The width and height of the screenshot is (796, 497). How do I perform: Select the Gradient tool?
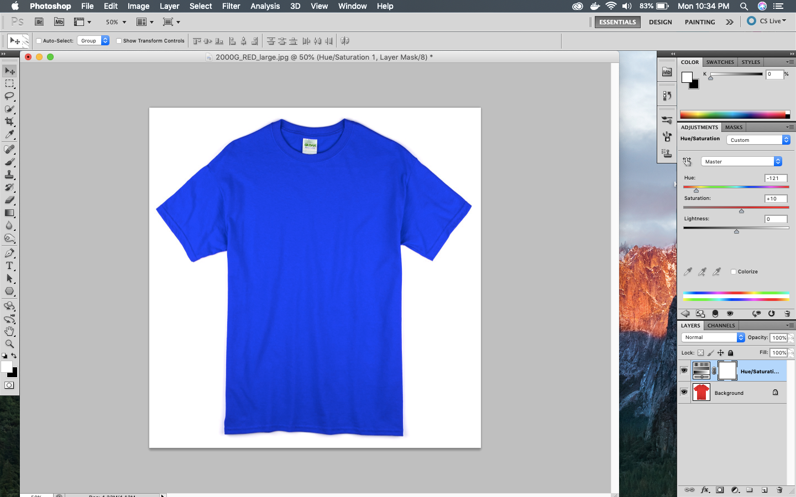pos(9,213)
